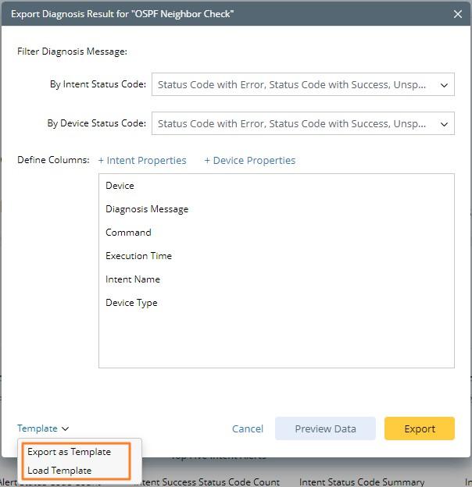Open the By Device Status Code dropdown
This screenshot has height=487, width=472.
(297, 123)
